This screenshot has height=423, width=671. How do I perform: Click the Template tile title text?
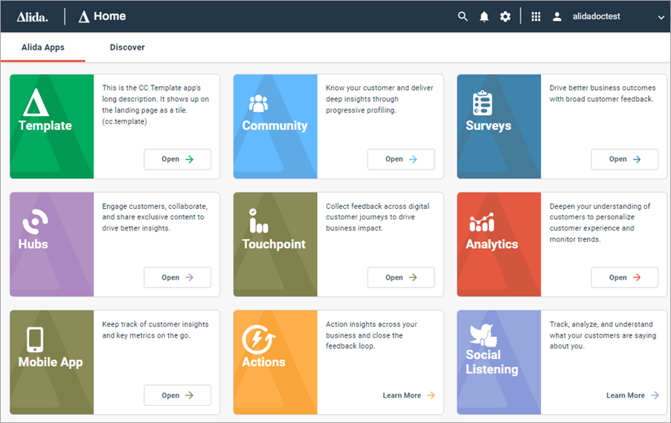click(x=45, y=126)
